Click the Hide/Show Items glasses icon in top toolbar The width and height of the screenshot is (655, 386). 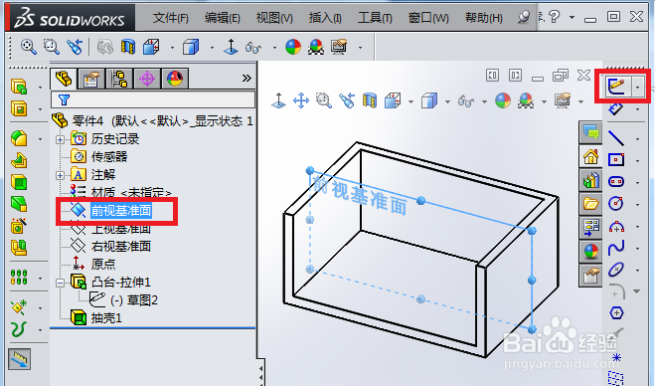pos(253,48)
